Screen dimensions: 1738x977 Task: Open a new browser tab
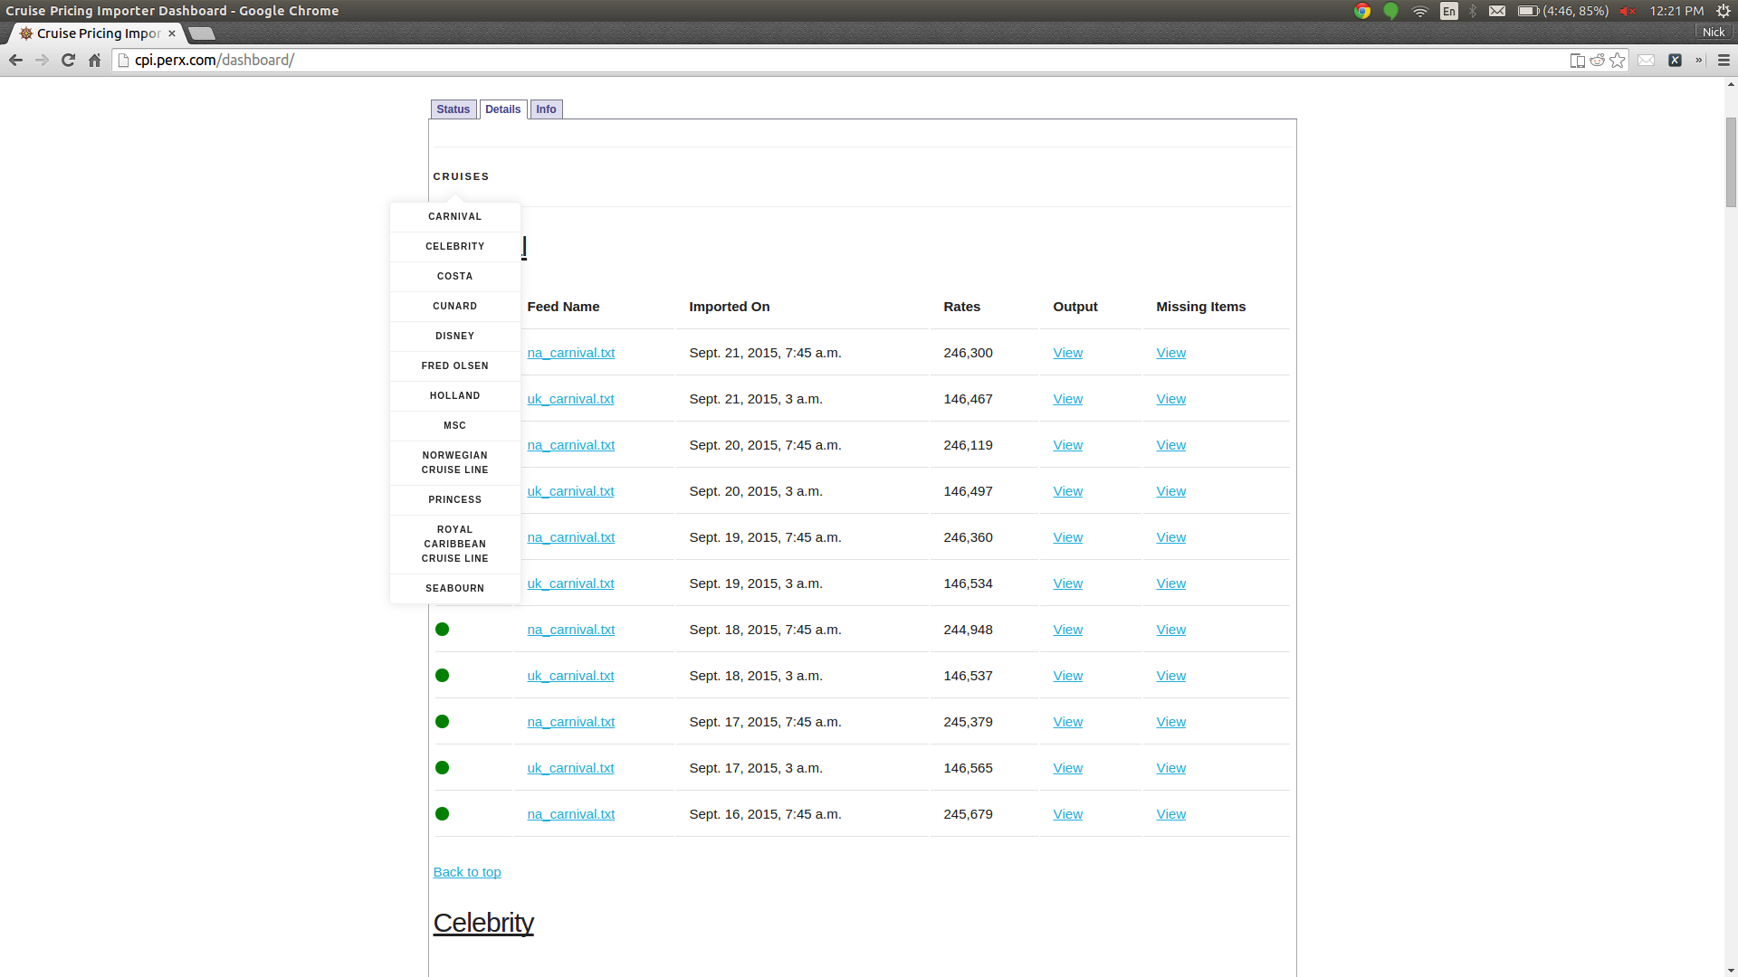point(202,33)
